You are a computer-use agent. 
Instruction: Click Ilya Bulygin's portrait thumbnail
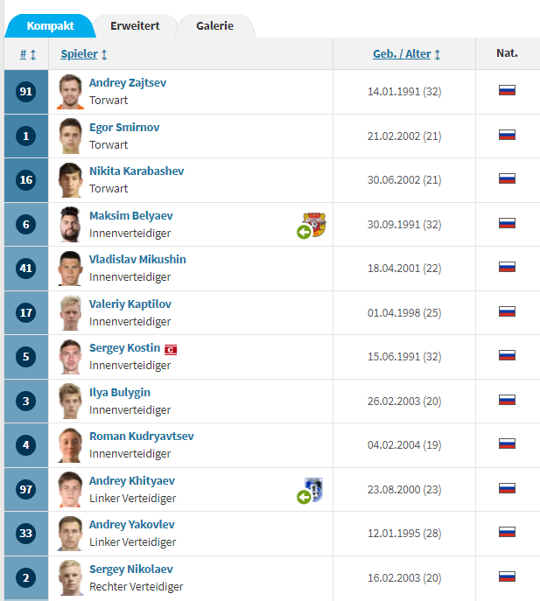70,401
